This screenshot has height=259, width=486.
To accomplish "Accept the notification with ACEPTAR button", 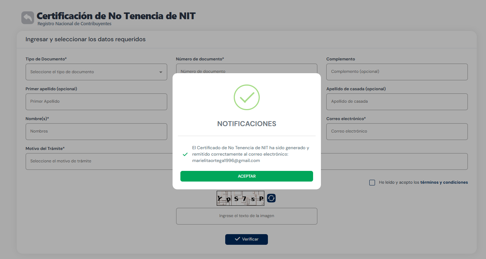I will pos(247,176).
